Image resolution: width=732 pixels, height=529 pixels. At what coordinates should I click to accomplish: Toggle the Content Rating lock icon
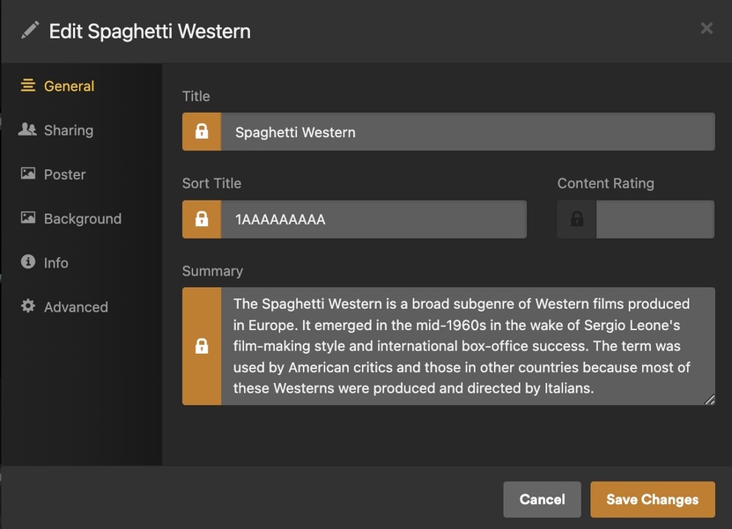[577, 219]
